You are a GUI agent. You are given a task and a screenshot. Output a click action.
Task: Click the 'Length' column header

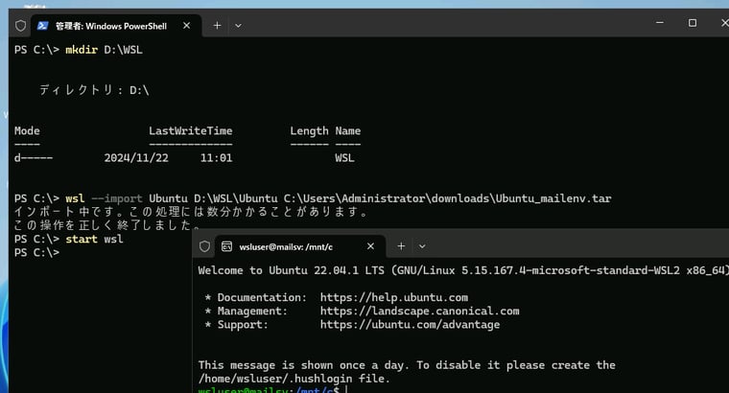point(309,131)
